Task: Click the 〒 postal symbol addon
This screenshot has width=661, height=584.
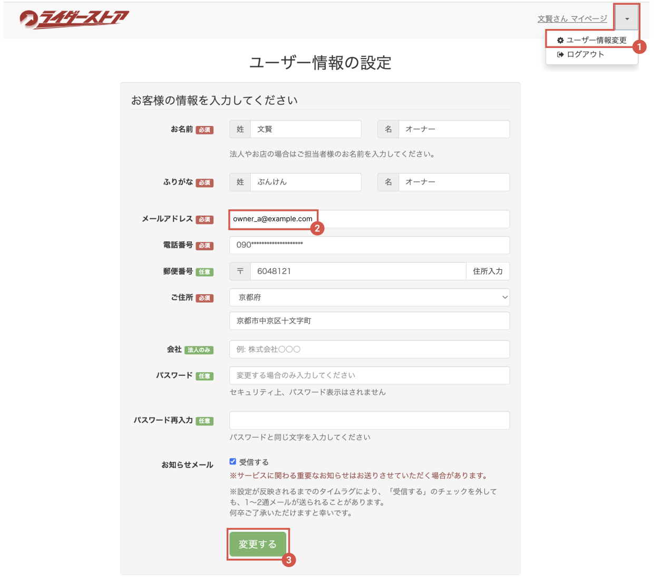Action: coord(240,271)
